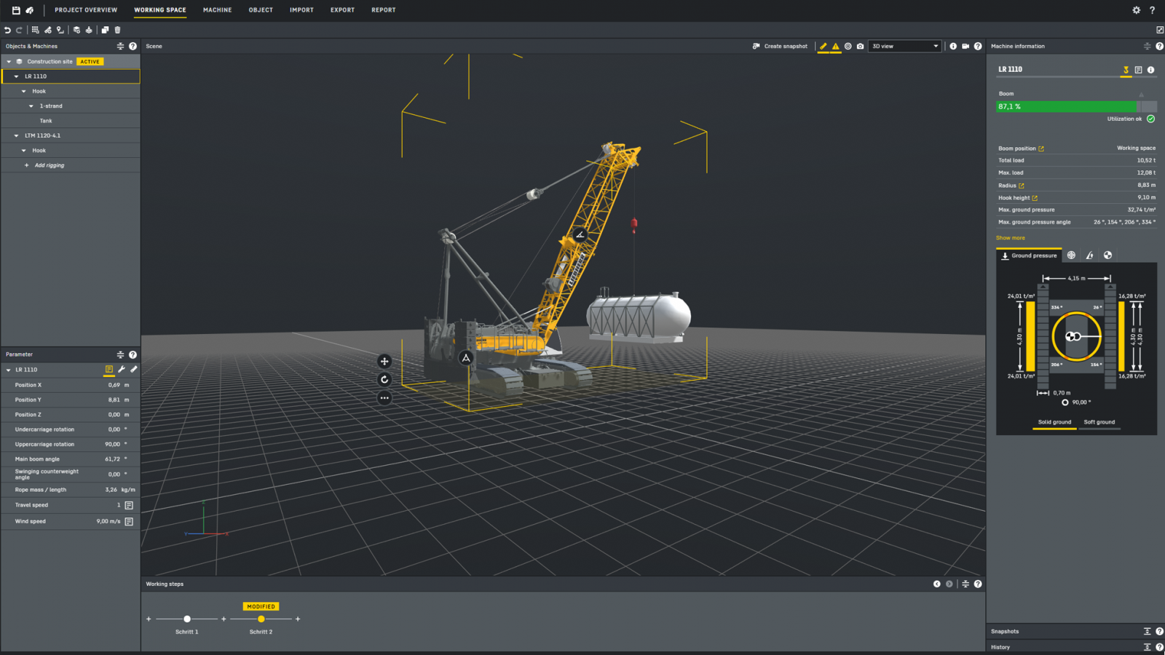Switch to the WORKING SPACE menu tab
Image resolution: width=1165 pixels, height=655 pixels.
(160, 10)
